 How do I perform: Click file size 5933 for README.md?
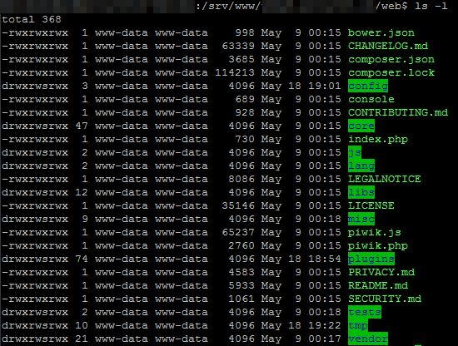point(241,285)
